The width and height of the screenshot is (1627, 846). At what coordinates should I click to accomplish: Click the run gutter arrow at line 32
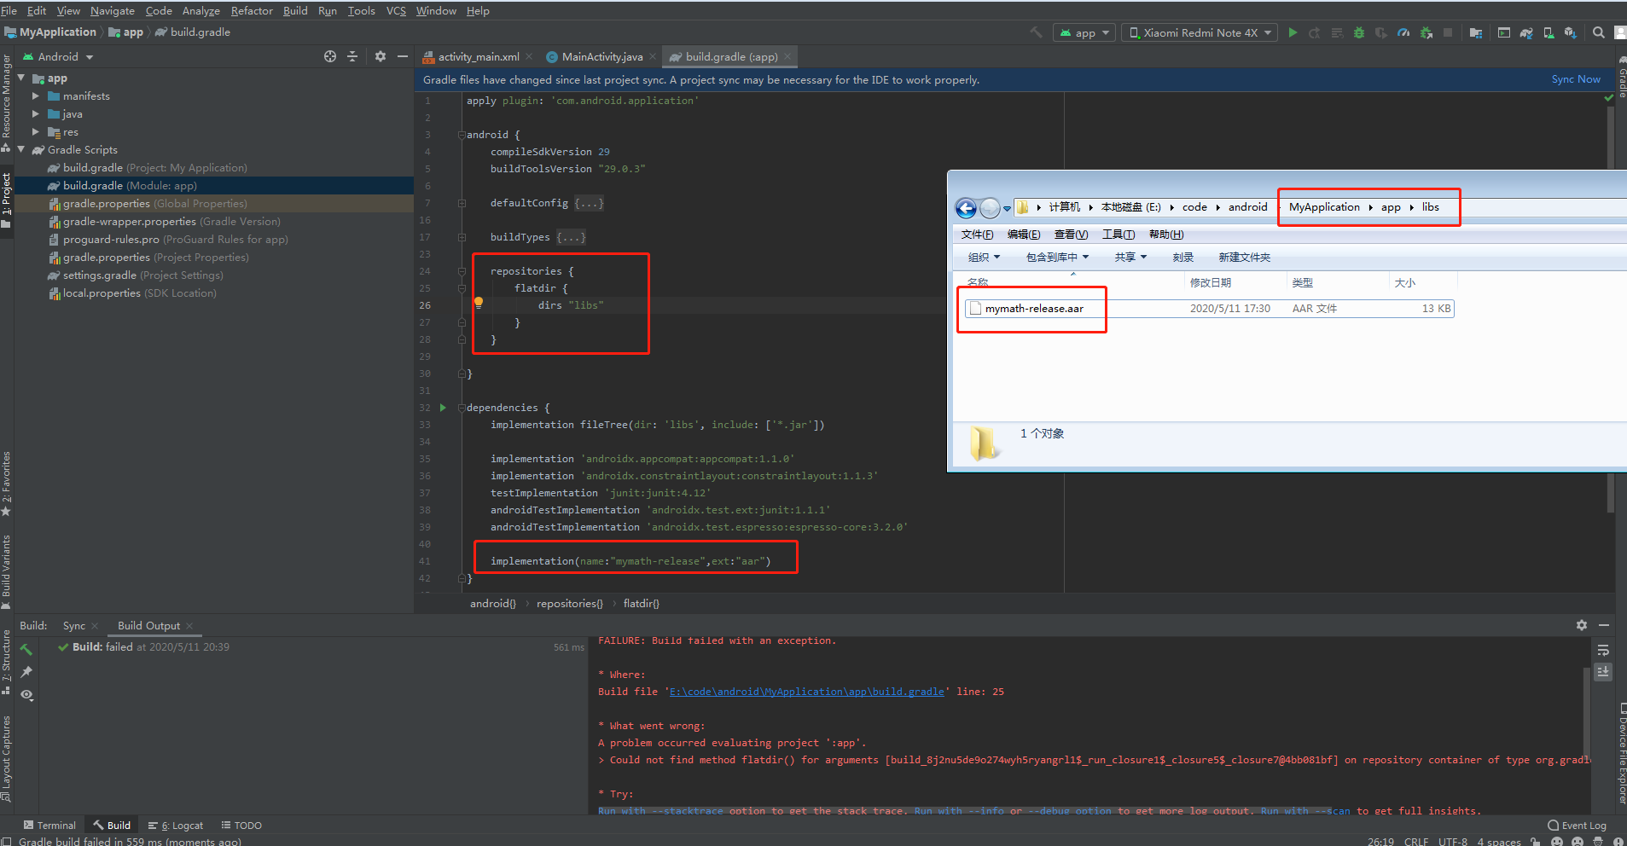pyautogui.click(x=443, y=408)
